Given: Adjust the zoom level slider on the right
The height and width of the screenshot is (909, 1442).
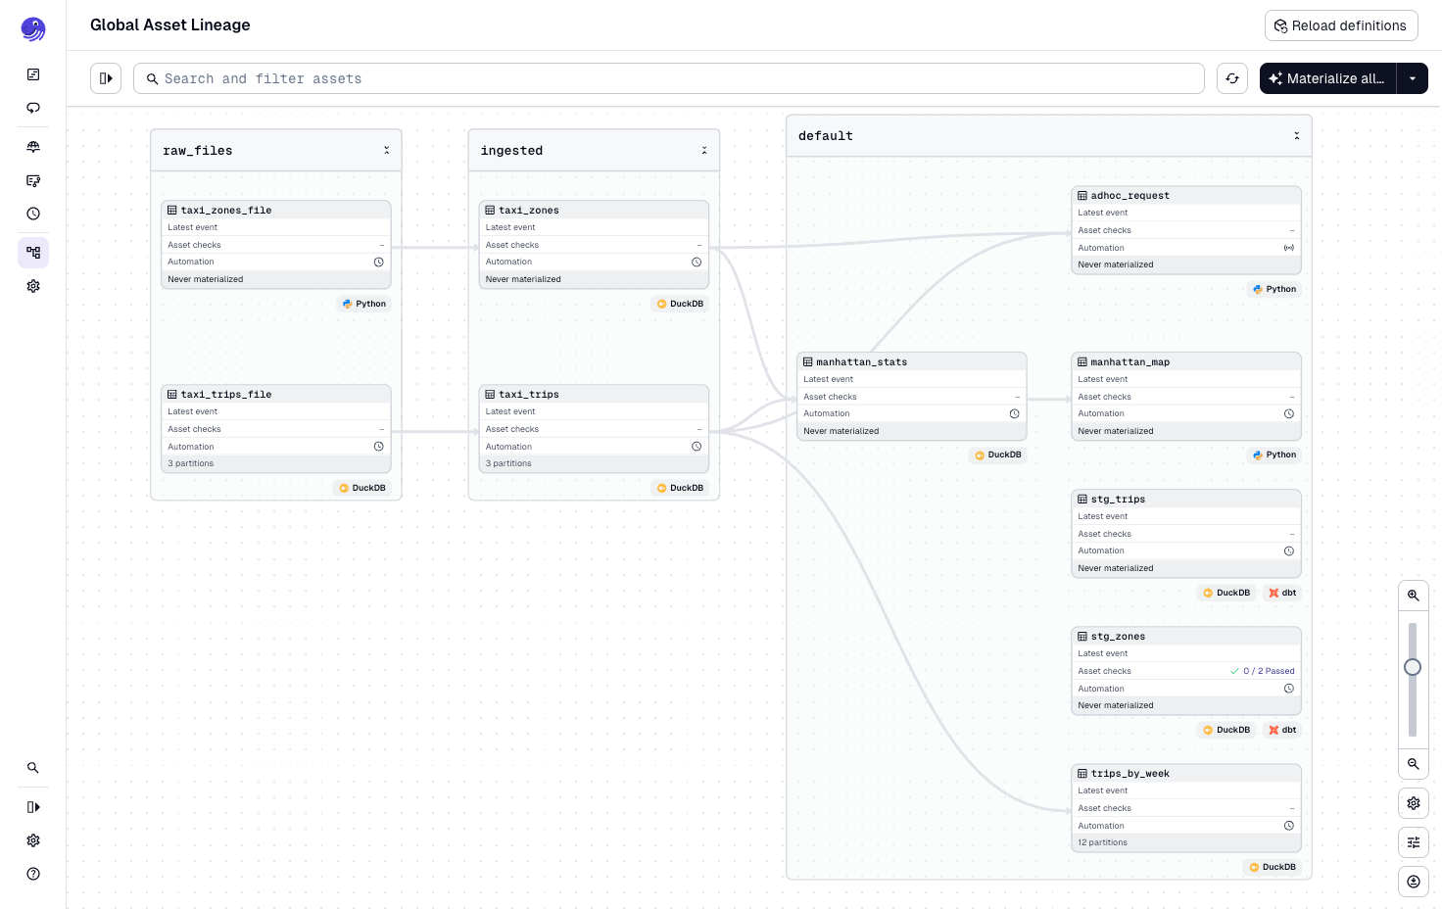Looking at the screenshot, I should (1413, 667).
